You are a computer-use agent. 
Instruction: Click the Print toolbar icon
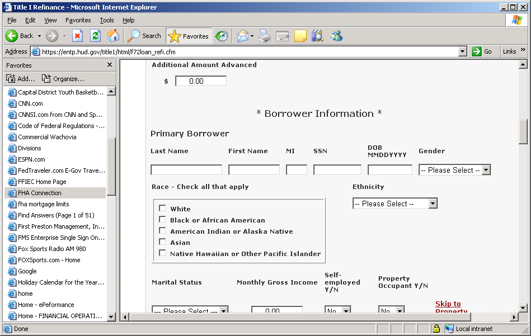[265, 36]
